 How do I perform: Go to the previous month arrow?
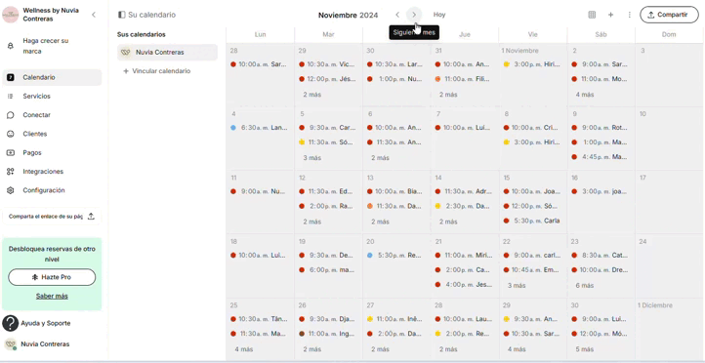coord(397,15)
